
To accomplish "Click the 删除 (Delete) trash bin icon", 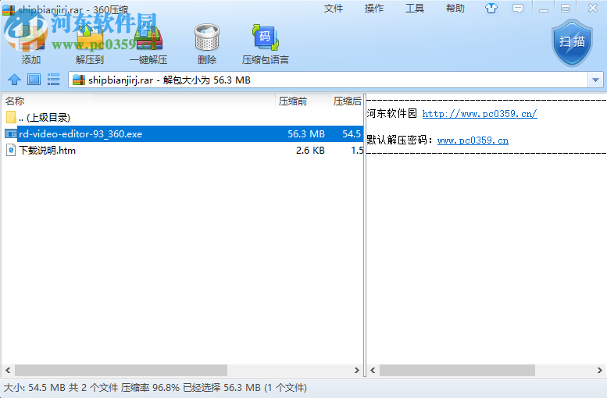I will click(207, 37).
